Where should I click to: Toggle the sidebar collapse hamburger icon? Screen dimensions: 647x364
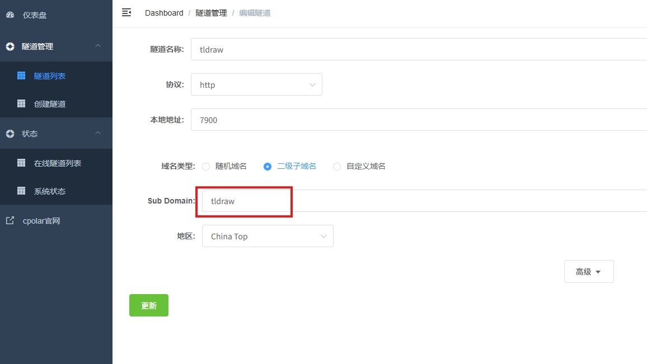[126, 12]
